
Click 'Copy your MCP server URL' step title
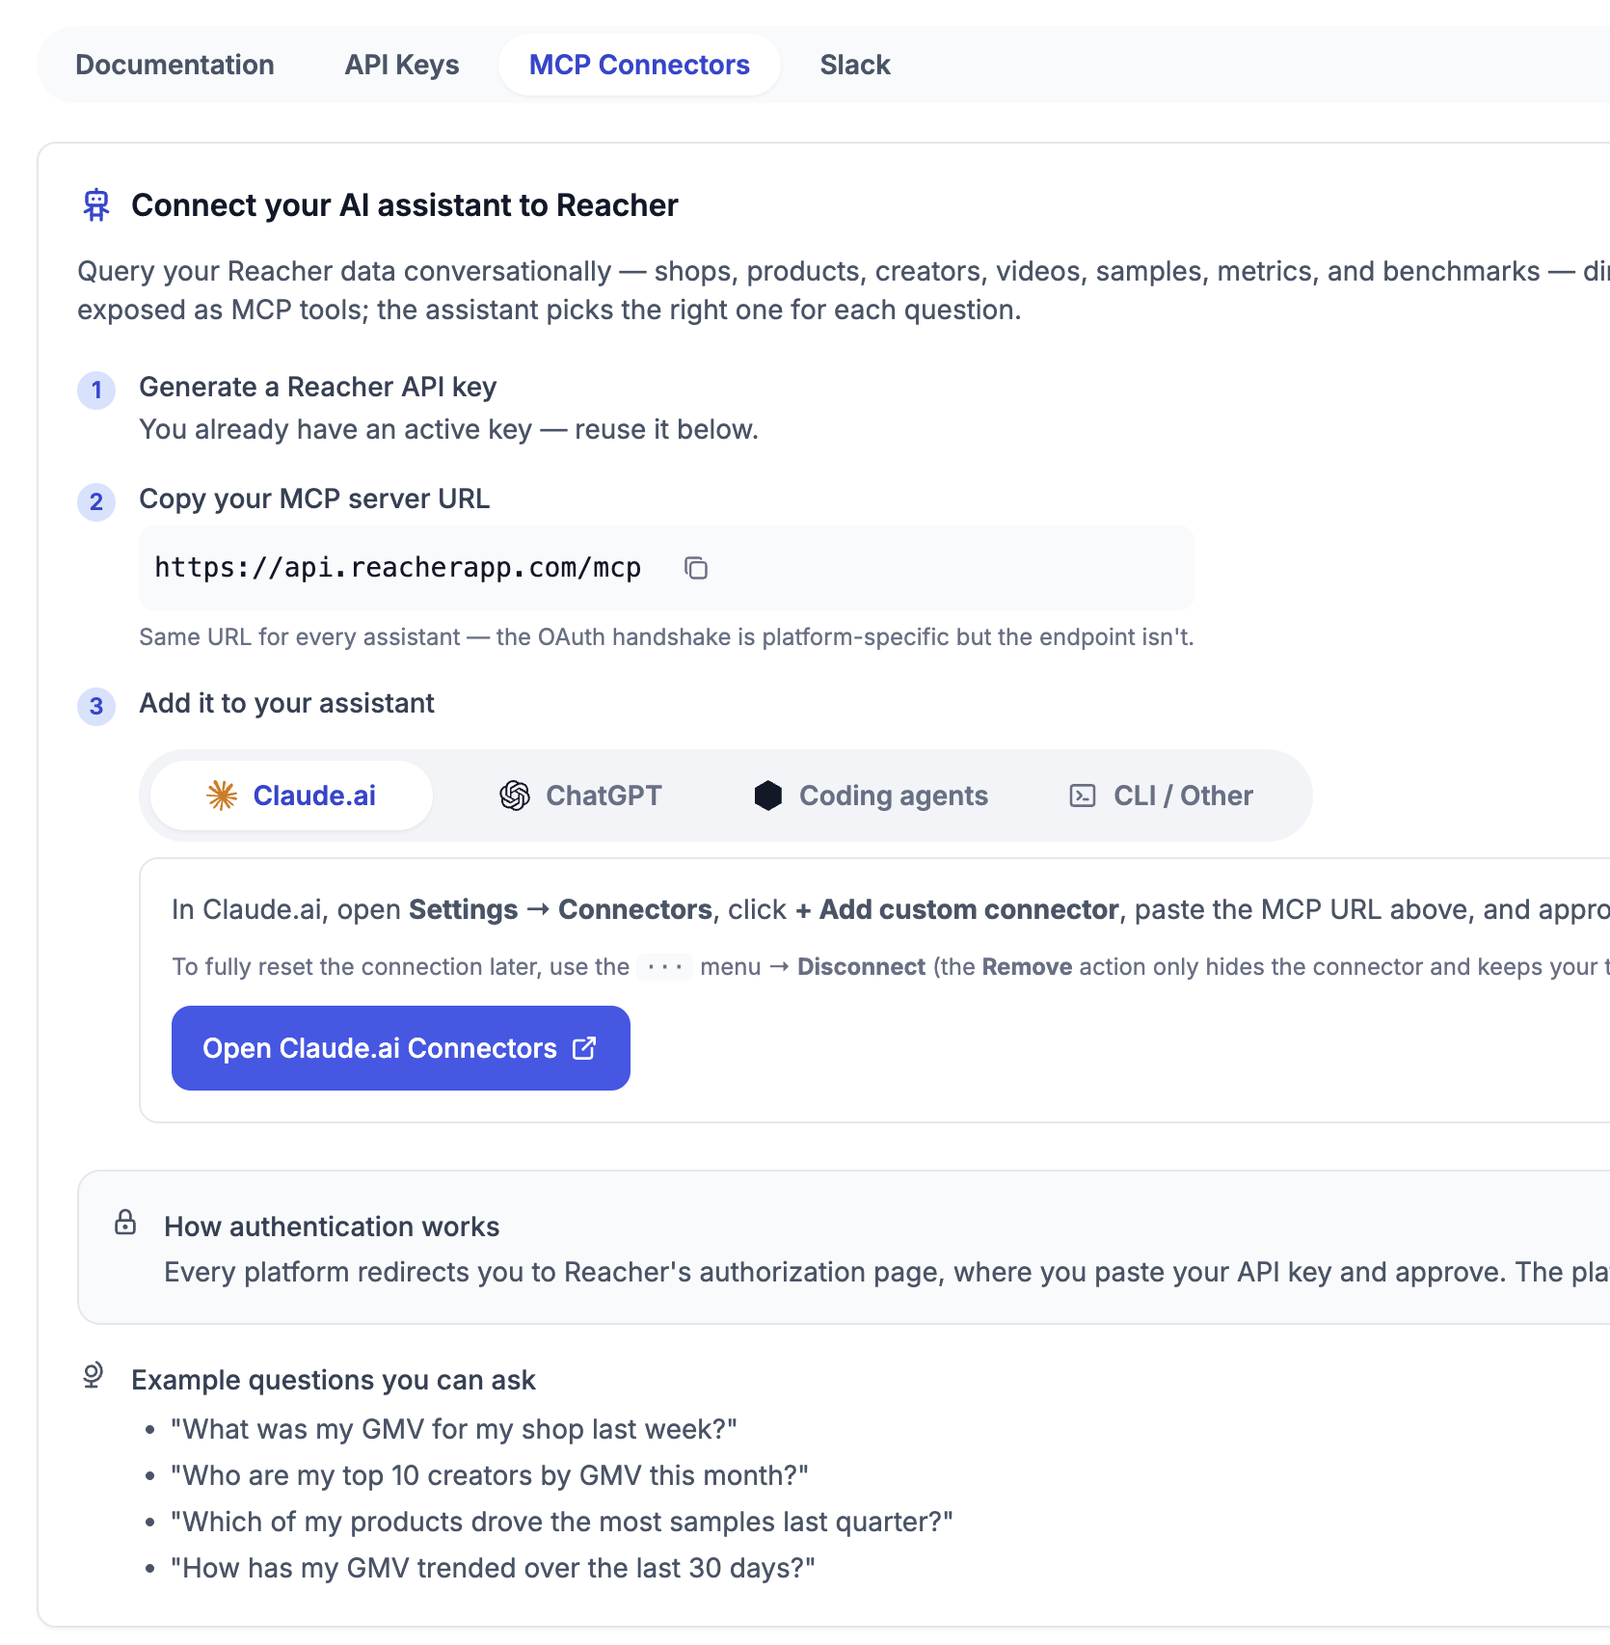(314, 499)
